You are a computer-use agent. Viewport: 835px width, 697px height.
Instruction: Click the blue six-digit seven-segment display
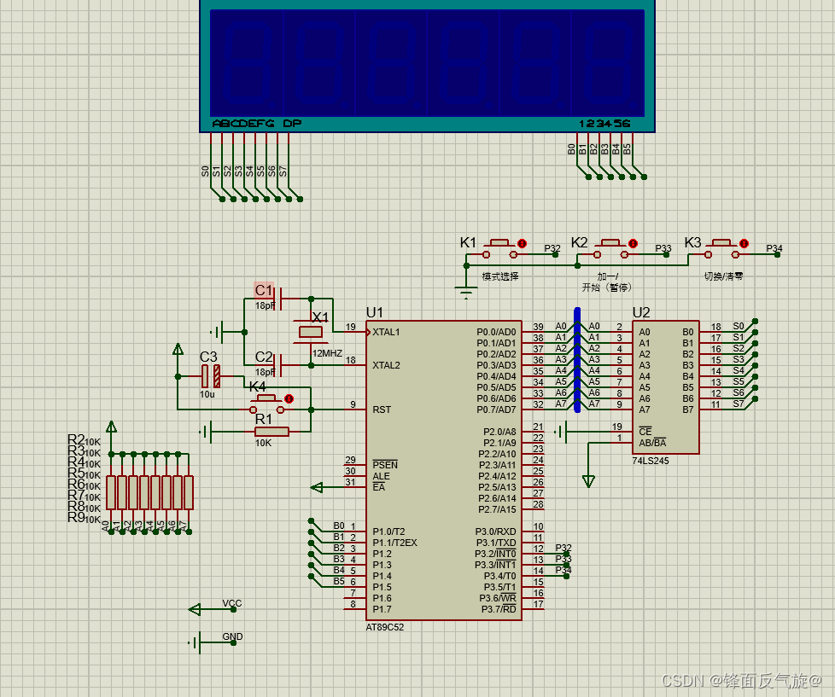pos(427,66)
